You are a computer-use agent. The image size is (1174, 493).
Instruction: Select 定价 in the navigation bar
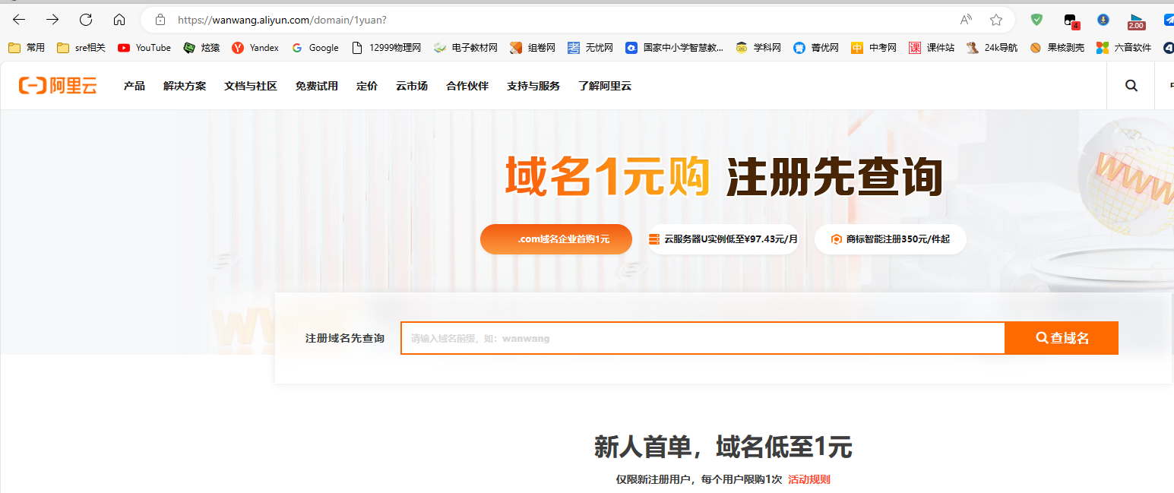pos(367,86)
